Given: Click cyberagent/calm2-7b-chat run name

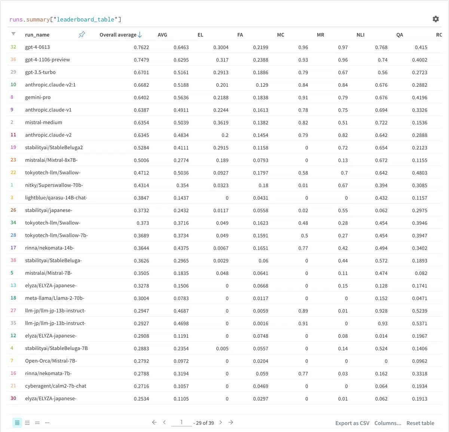Looking at the screenshot, I should [x=56, y=386].
